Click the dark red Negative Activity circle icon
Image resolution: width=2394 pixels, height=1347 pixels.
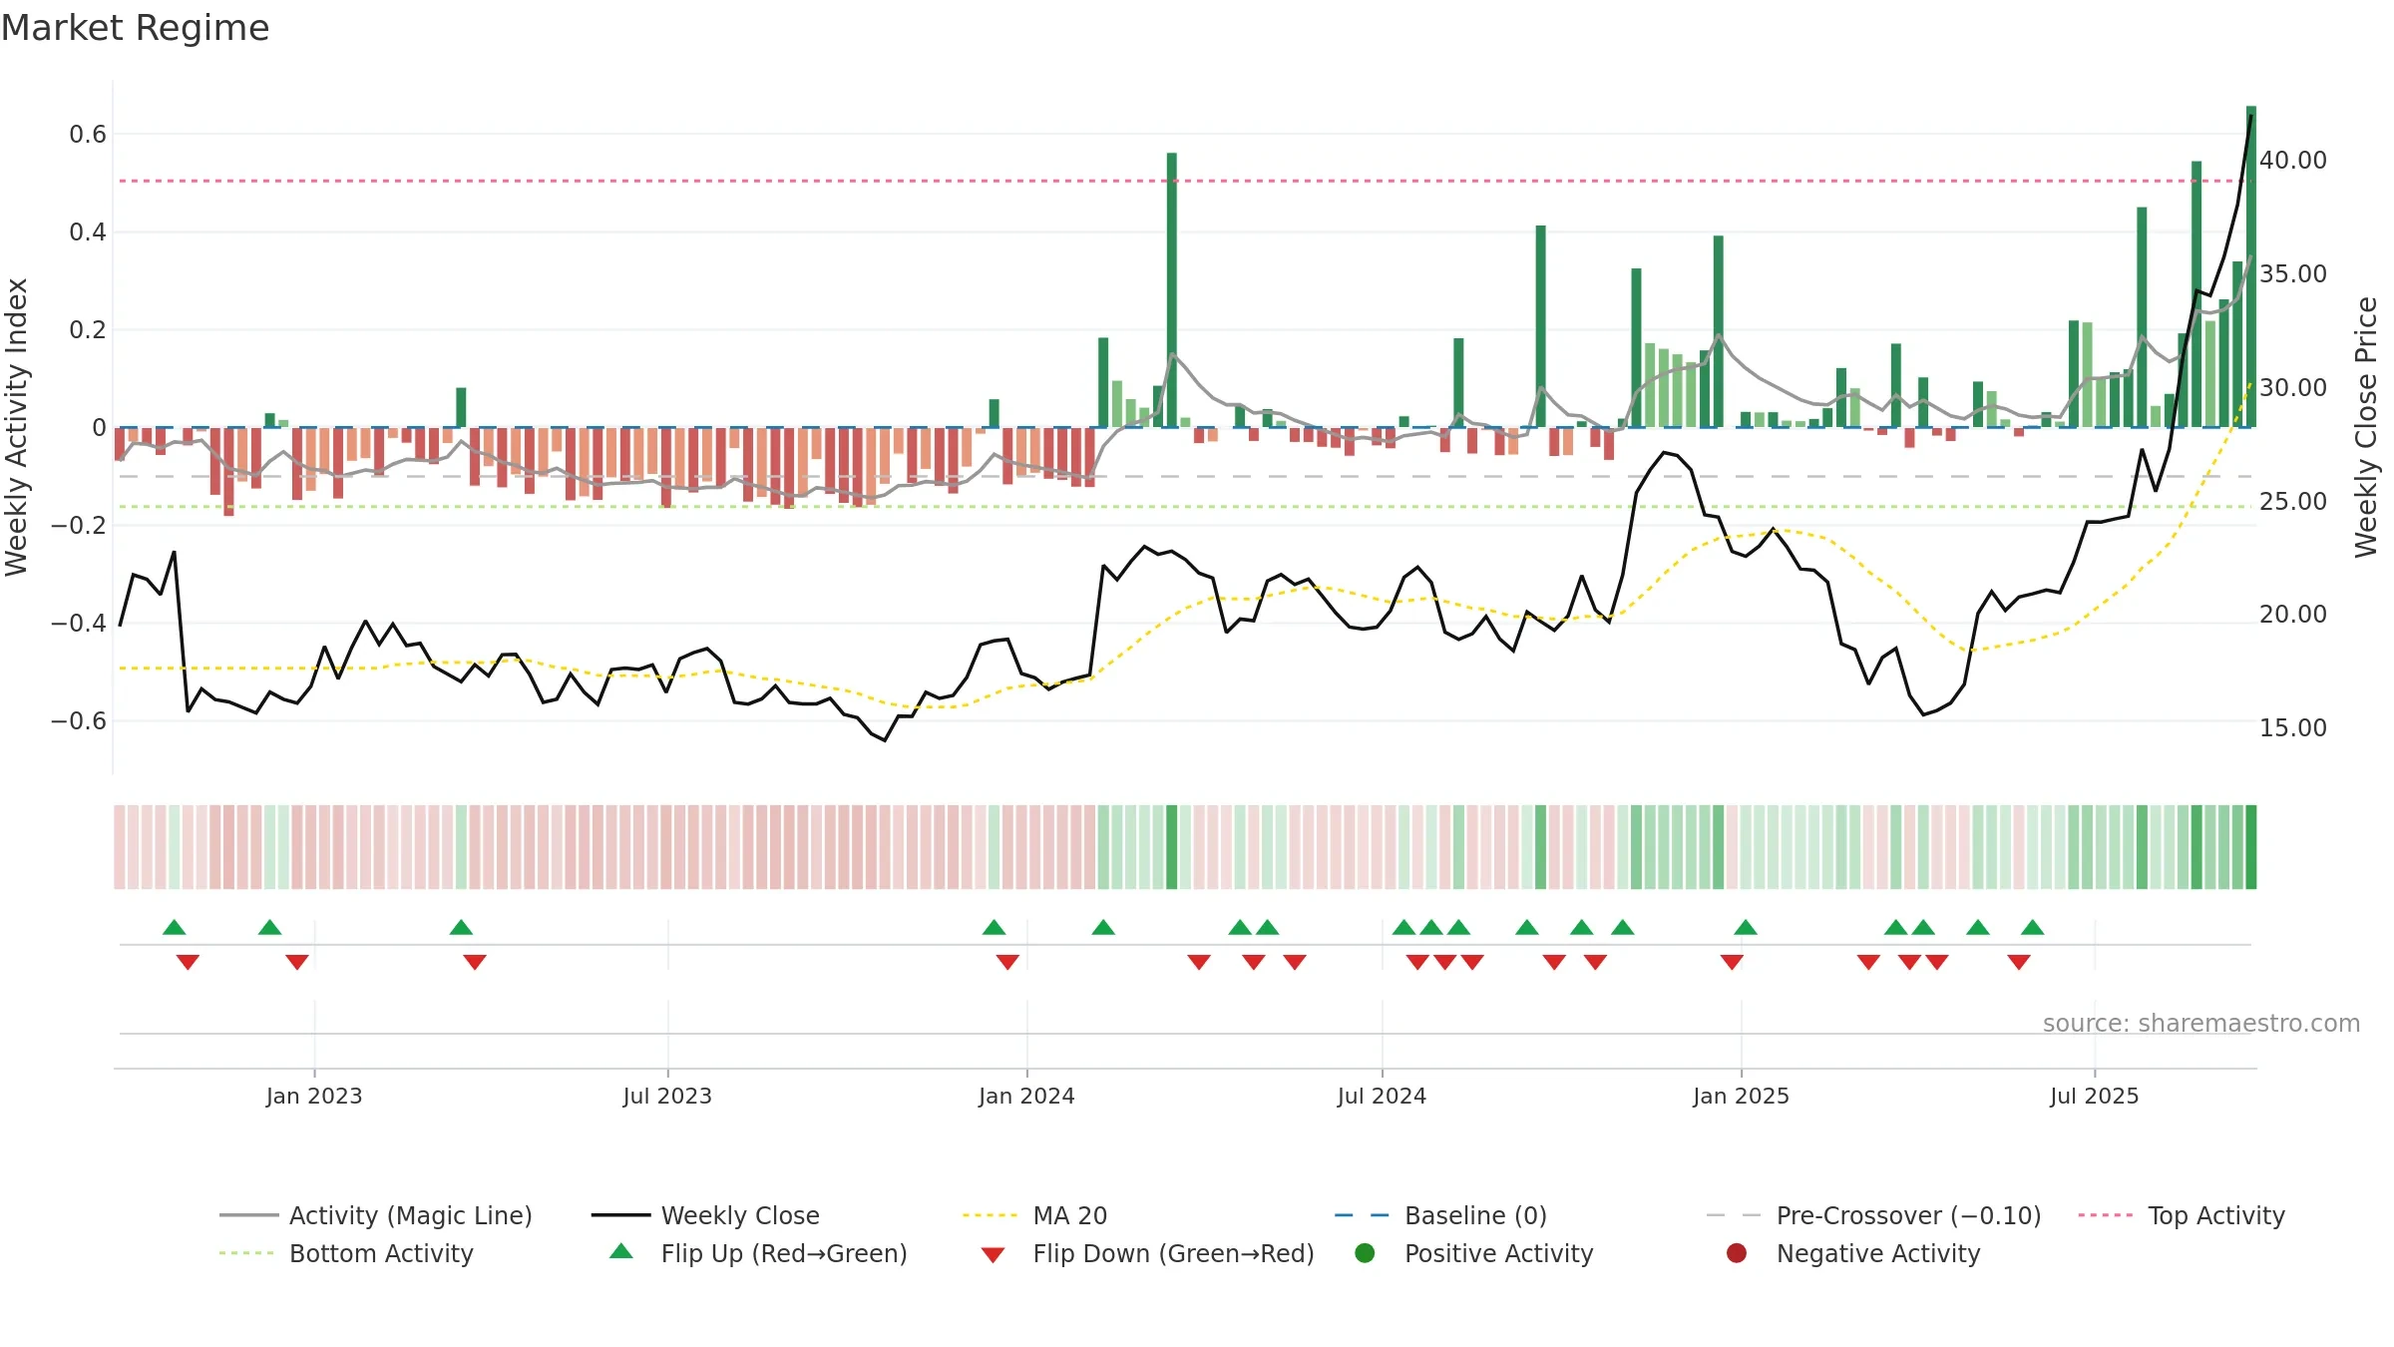click(x=1737, y=1253)
